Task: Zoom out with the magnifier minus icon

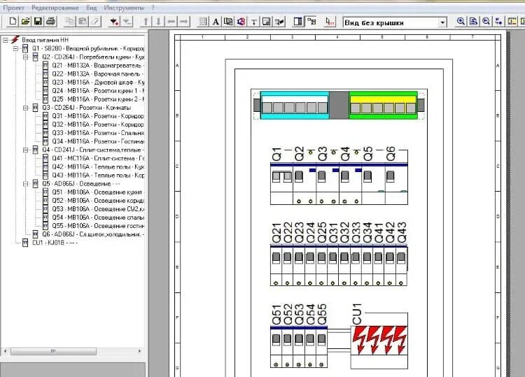Action: click(x=486, y=22)
